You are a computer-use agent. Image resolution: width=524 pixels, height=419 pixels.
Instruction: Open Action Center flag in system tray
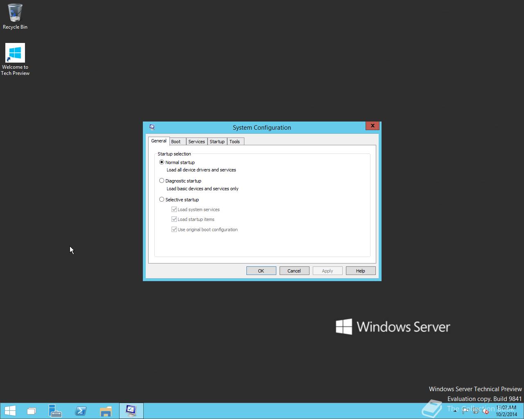click(465, 411)
